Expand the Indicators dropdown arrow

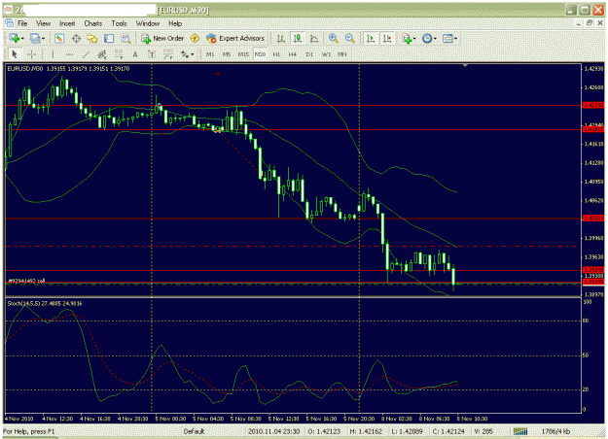pos(414,39)
